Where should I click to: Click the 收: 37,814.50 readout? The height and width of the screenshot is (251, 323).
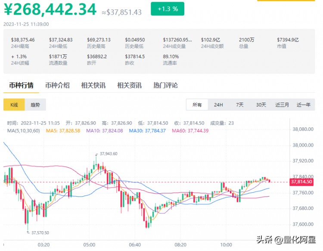point(189,123)
